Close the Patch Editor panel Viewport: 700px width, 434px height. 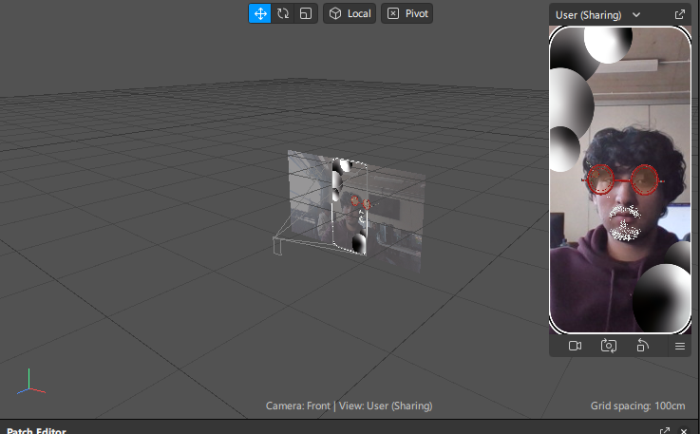pos(684,431)
